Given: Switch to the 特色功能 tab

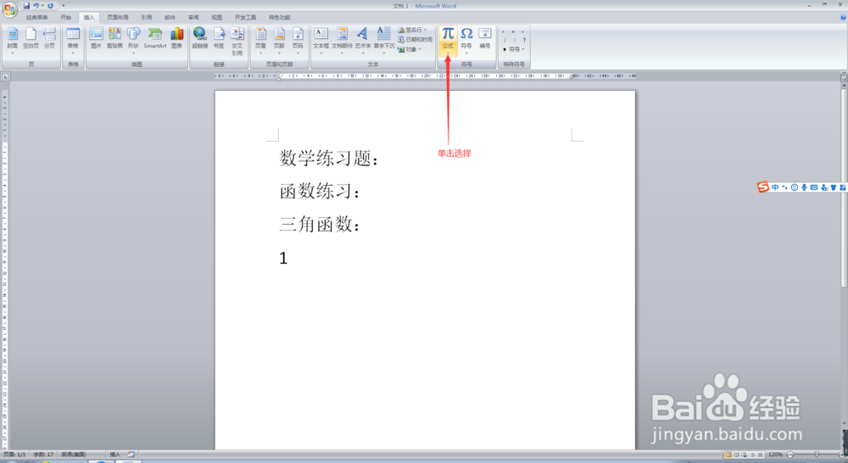Looking at the screenshot, I should 279,17.
